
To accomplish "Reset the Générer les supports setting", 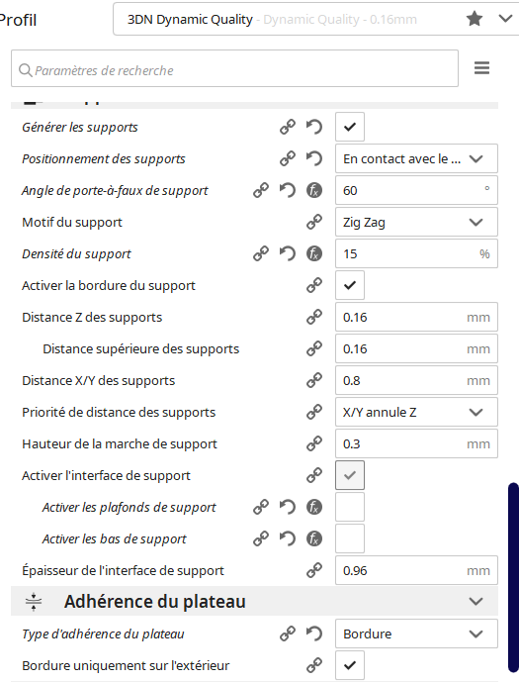I will tap(313, 127).
